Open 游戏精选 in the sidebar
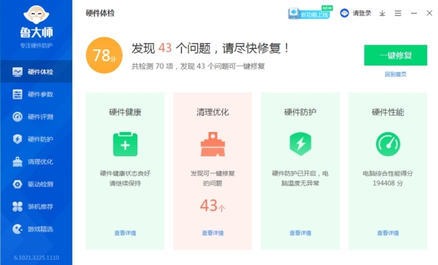 (x=36, y=229)
